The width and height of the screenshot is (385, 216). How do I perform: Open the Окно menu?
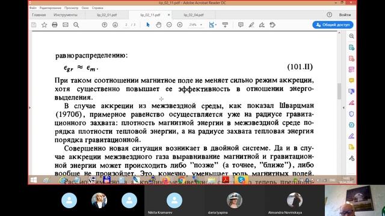[85, 8]
